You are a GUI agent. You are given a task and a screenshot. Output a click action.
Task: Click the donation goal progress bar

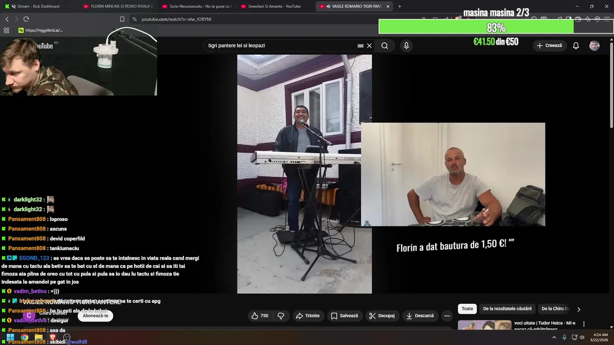[x=496, y=27]
